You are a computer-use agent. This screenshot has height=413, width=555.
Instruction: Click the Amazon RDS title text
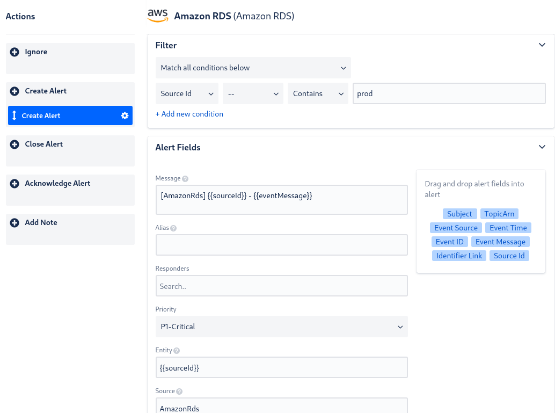tap(235, 16)
